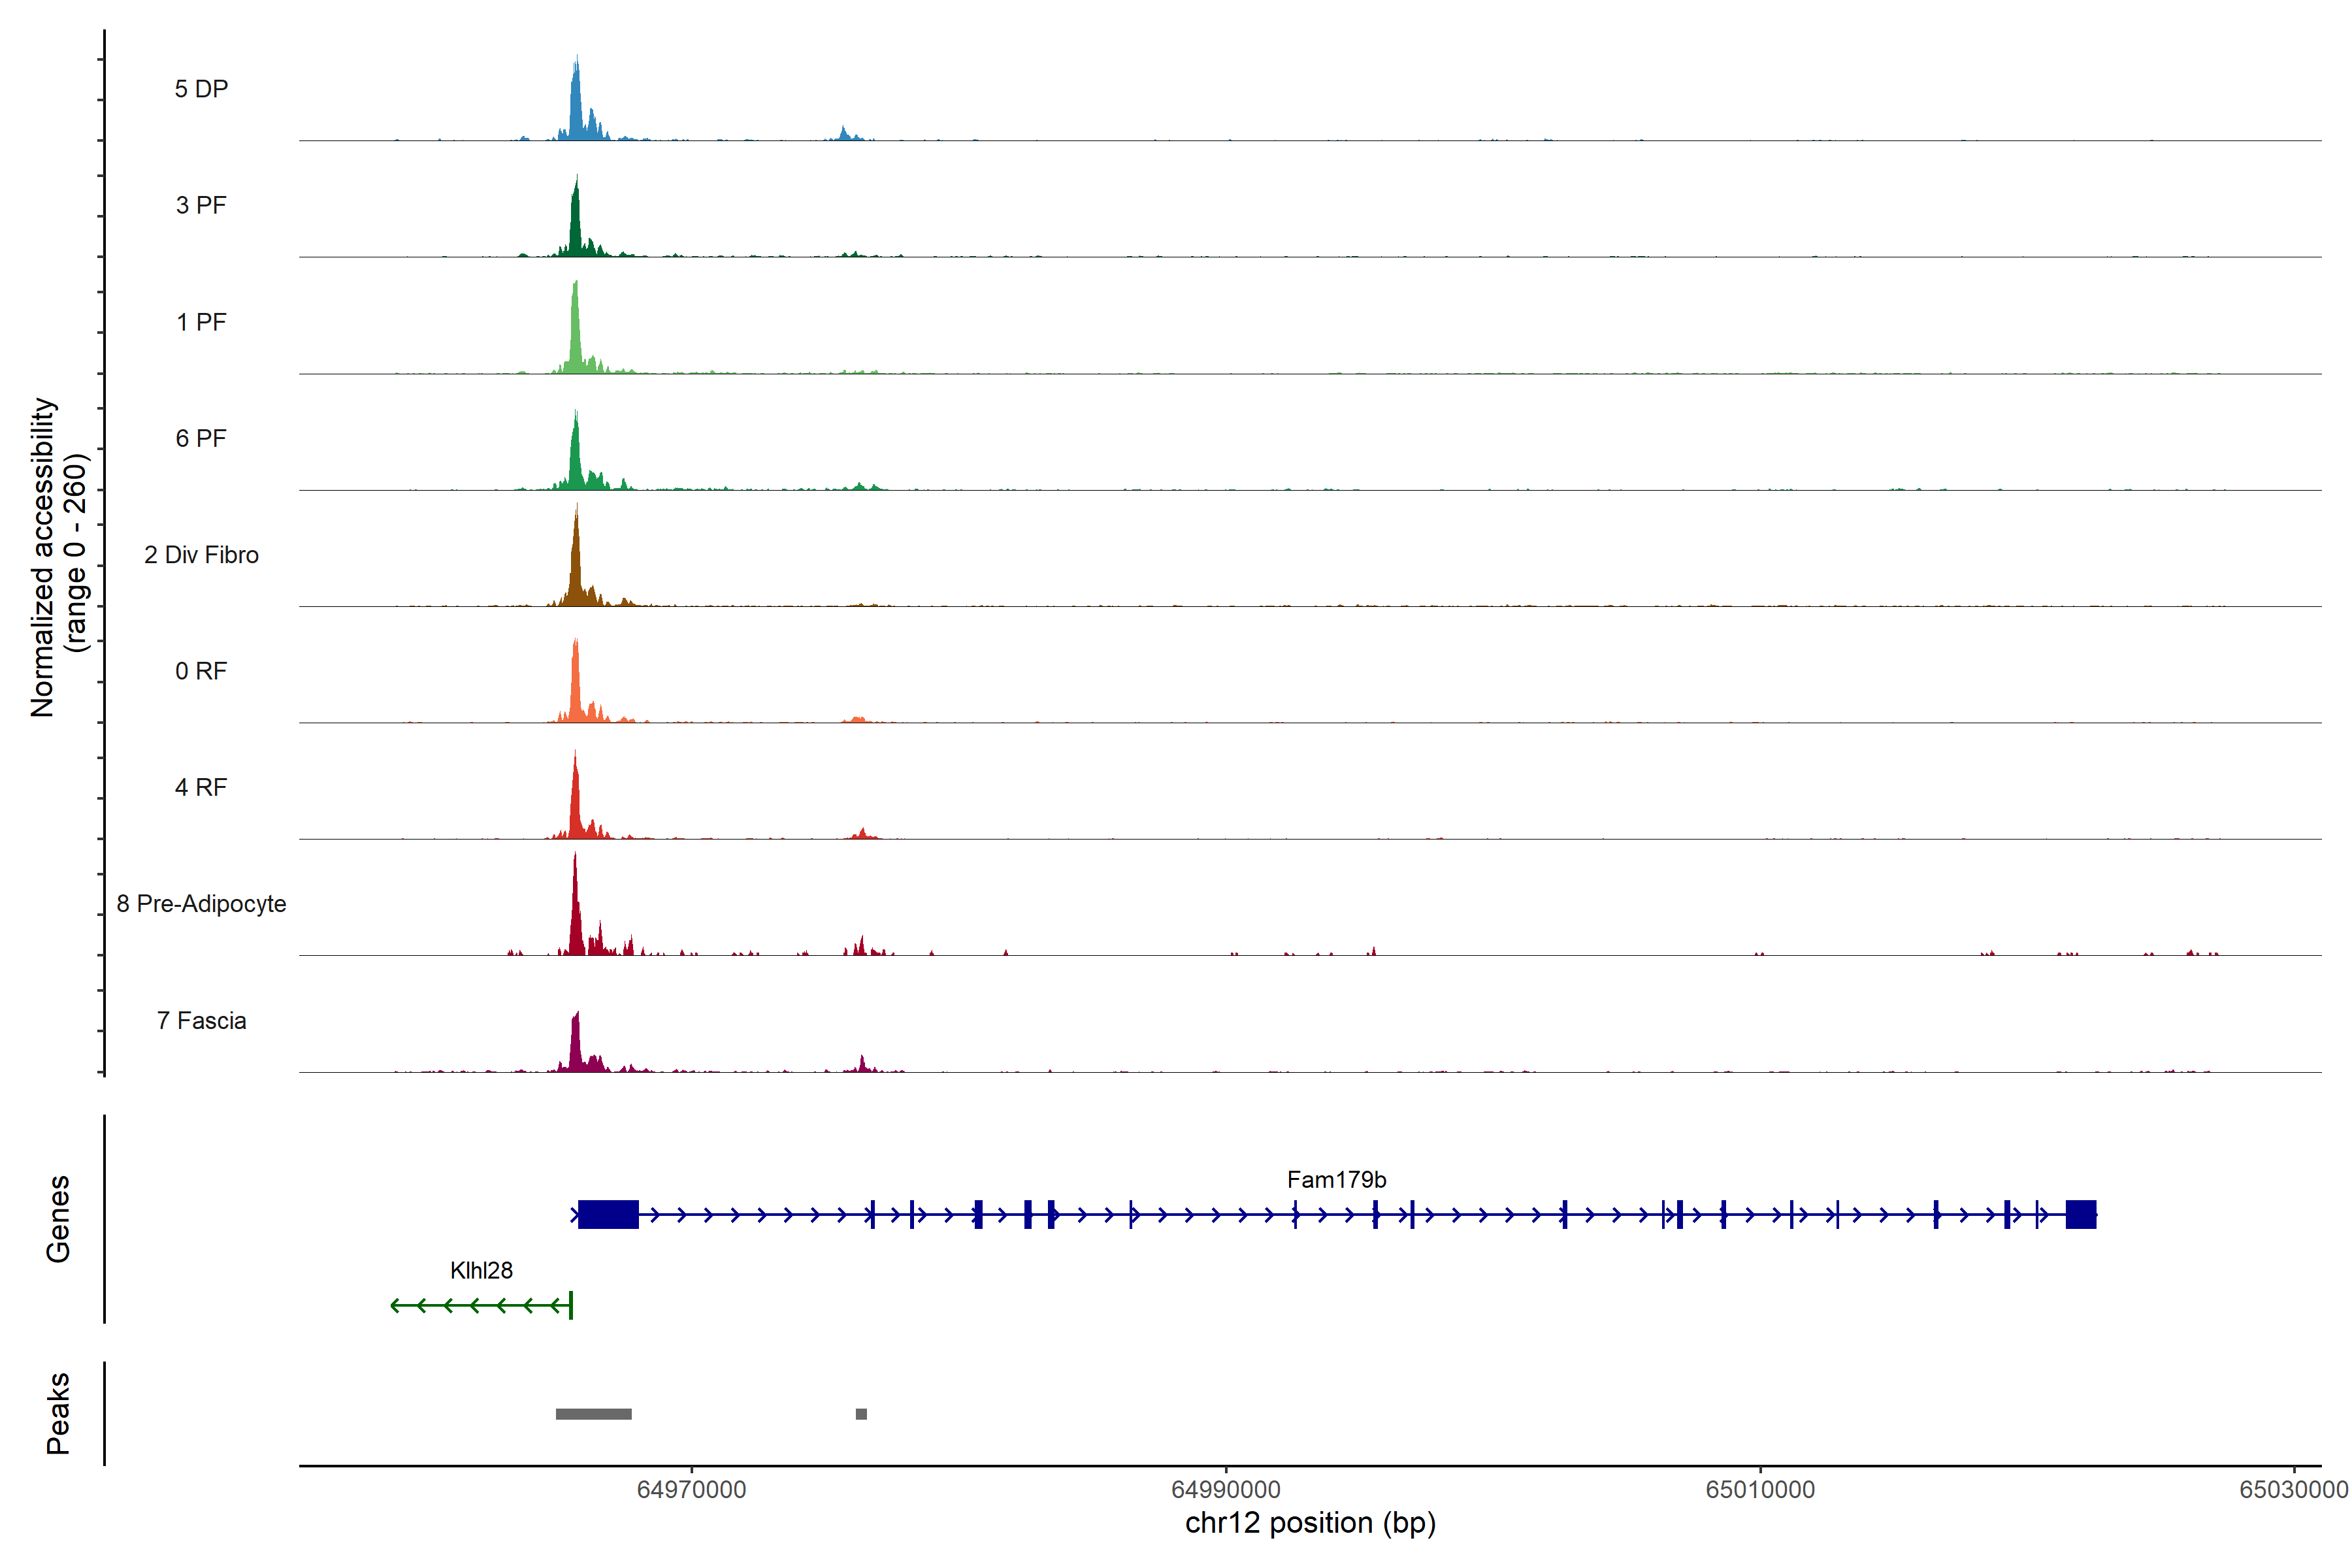The image size is (2352, 1568).
Task: Click the 5 DP track label
Action: click(x=201, y=89)
